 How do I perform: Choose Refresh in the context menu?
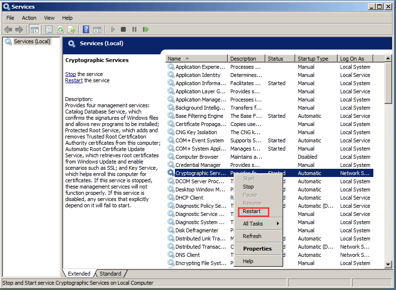pyautogui.click(x=258, y=236)
